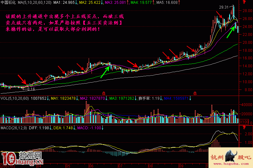253x168 pixels.
Task: Click the 1.00 MACD axis label
Action: coord(249,143)
